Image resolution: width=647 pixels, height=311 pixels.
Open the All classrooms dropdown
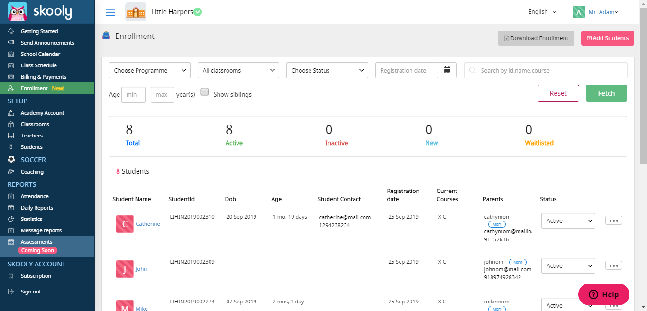(x=238, y=70)
